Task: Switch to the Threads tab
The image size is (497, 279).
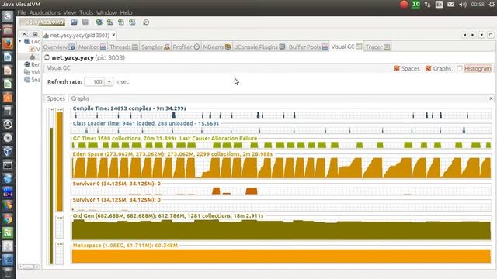Action: click(x=123, y=46)
